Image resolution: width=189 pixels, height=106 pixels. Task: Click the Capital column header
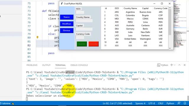[x=145, y=8]
